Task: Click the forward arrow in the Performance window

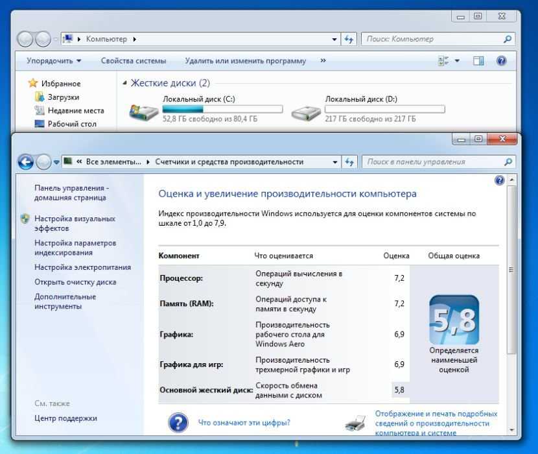Action: (43, 162)
